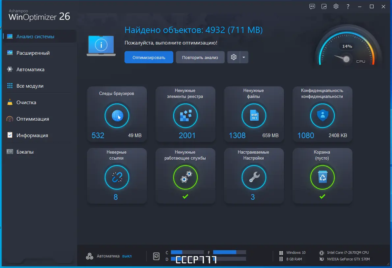Click the customizable settings wrench icon
Screen dimensions: 392x268
[x=254, y=177]
